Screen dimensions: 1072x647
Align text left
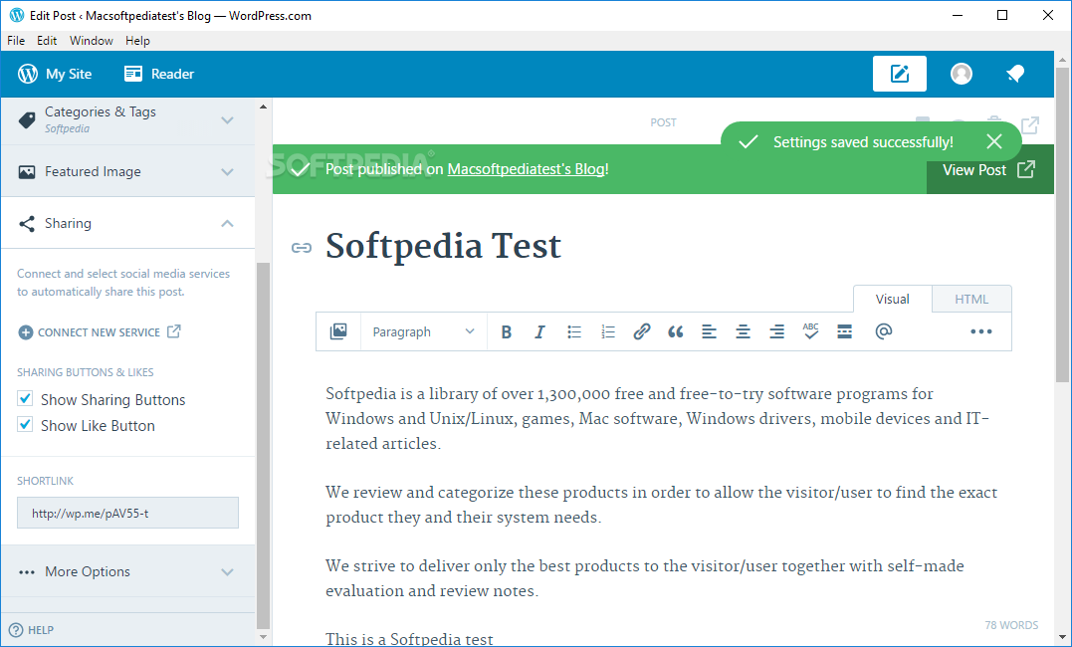click(709, 331)
